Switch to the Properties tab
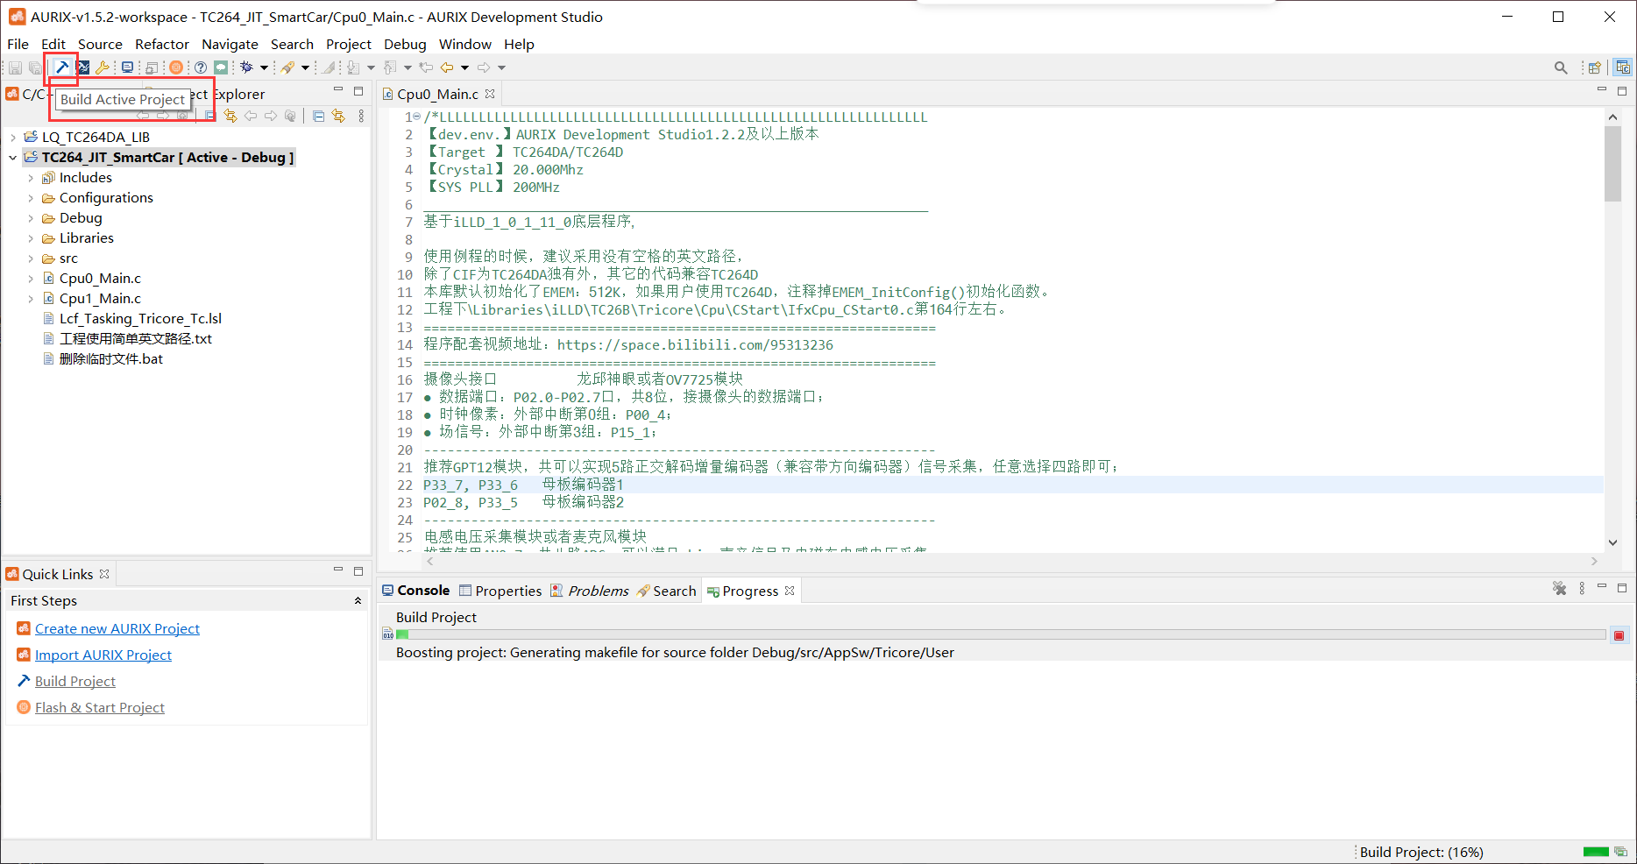1637x864 pixels. coord(500,591)
